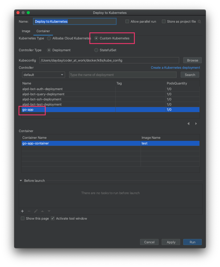Click the gear icon beside Store as project file
Viewport: 220px width, 267px height.
tap(199, 22)
